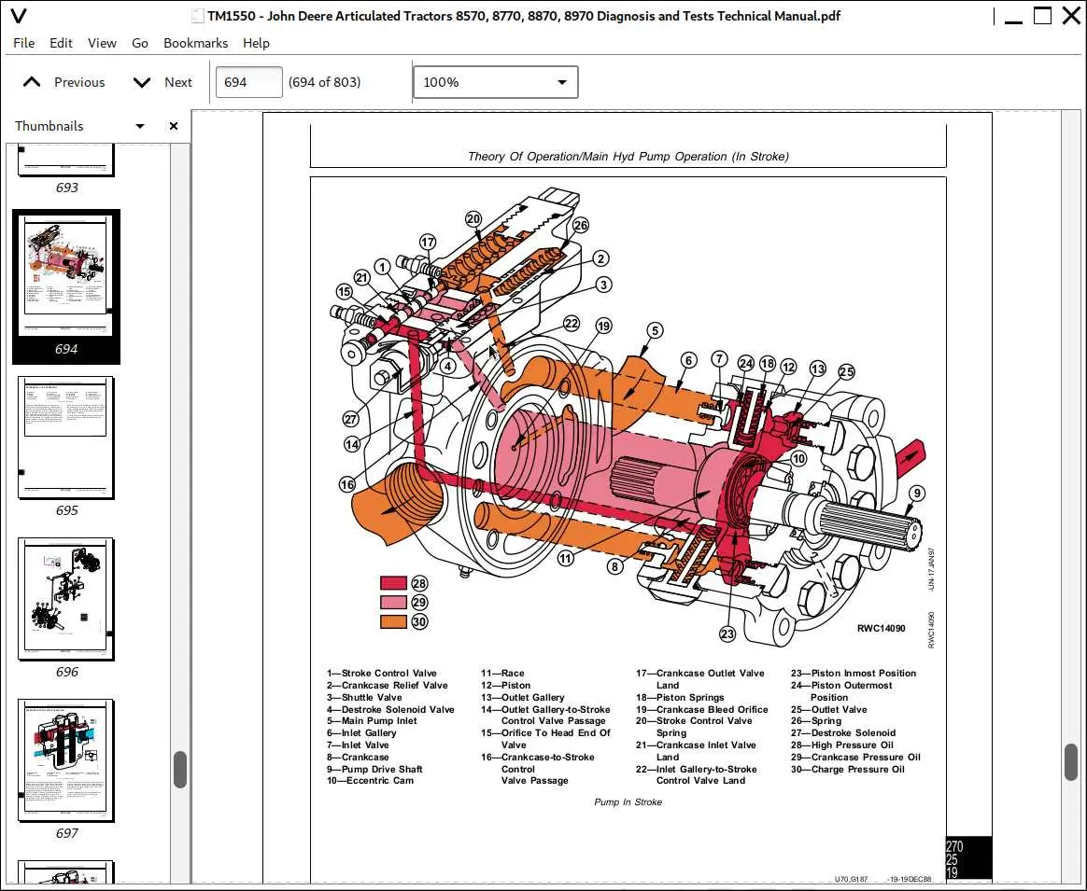Click the document vertical scrollbar handle
This screenshot has height=891, width=1087.
1070,761
